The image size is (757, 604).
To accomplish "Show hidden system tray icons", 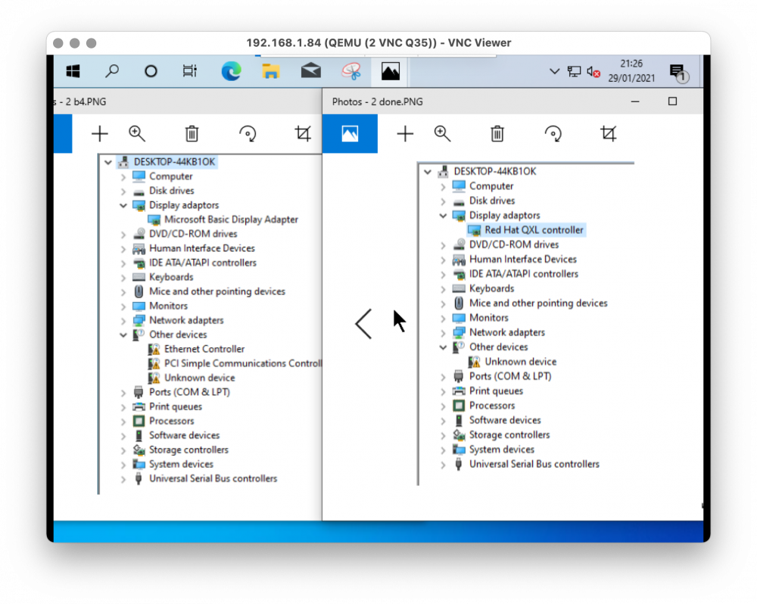I will point(554,71).
